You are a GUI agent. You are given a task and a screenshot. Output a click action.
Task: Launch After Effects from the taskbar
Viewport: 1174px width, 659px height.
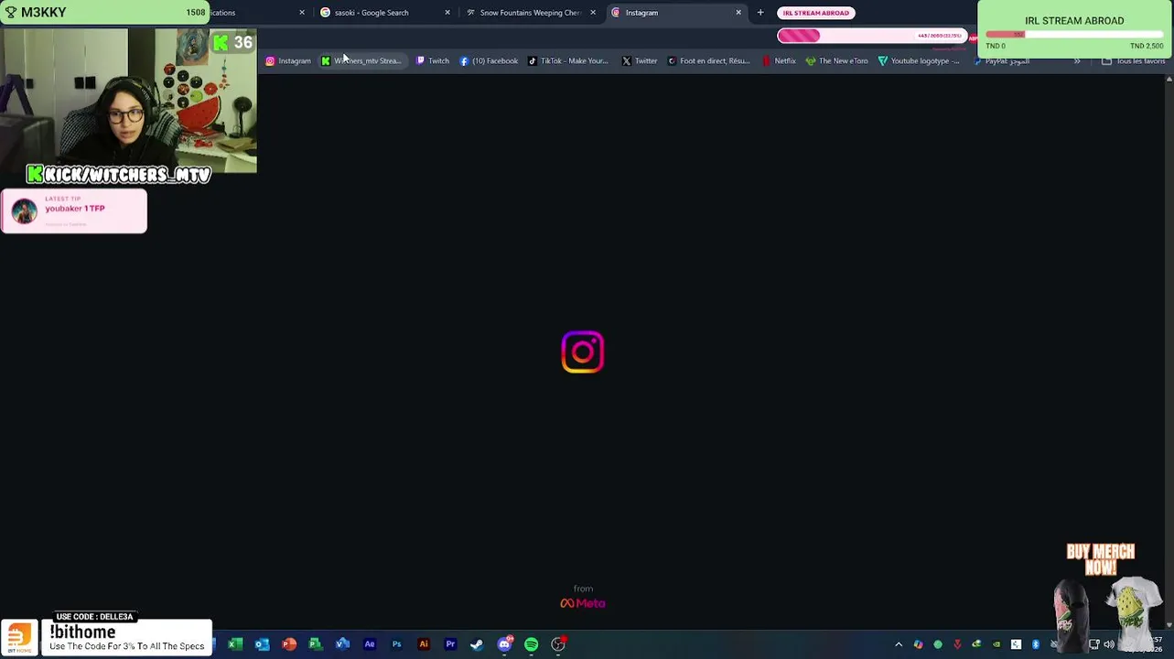pyautogui.click(x=370, y=644)
